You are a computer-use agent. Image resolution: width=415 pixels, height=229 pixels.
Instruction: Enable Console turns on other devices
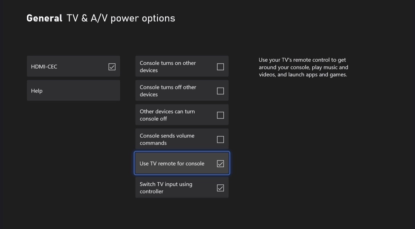coord(220,66)
